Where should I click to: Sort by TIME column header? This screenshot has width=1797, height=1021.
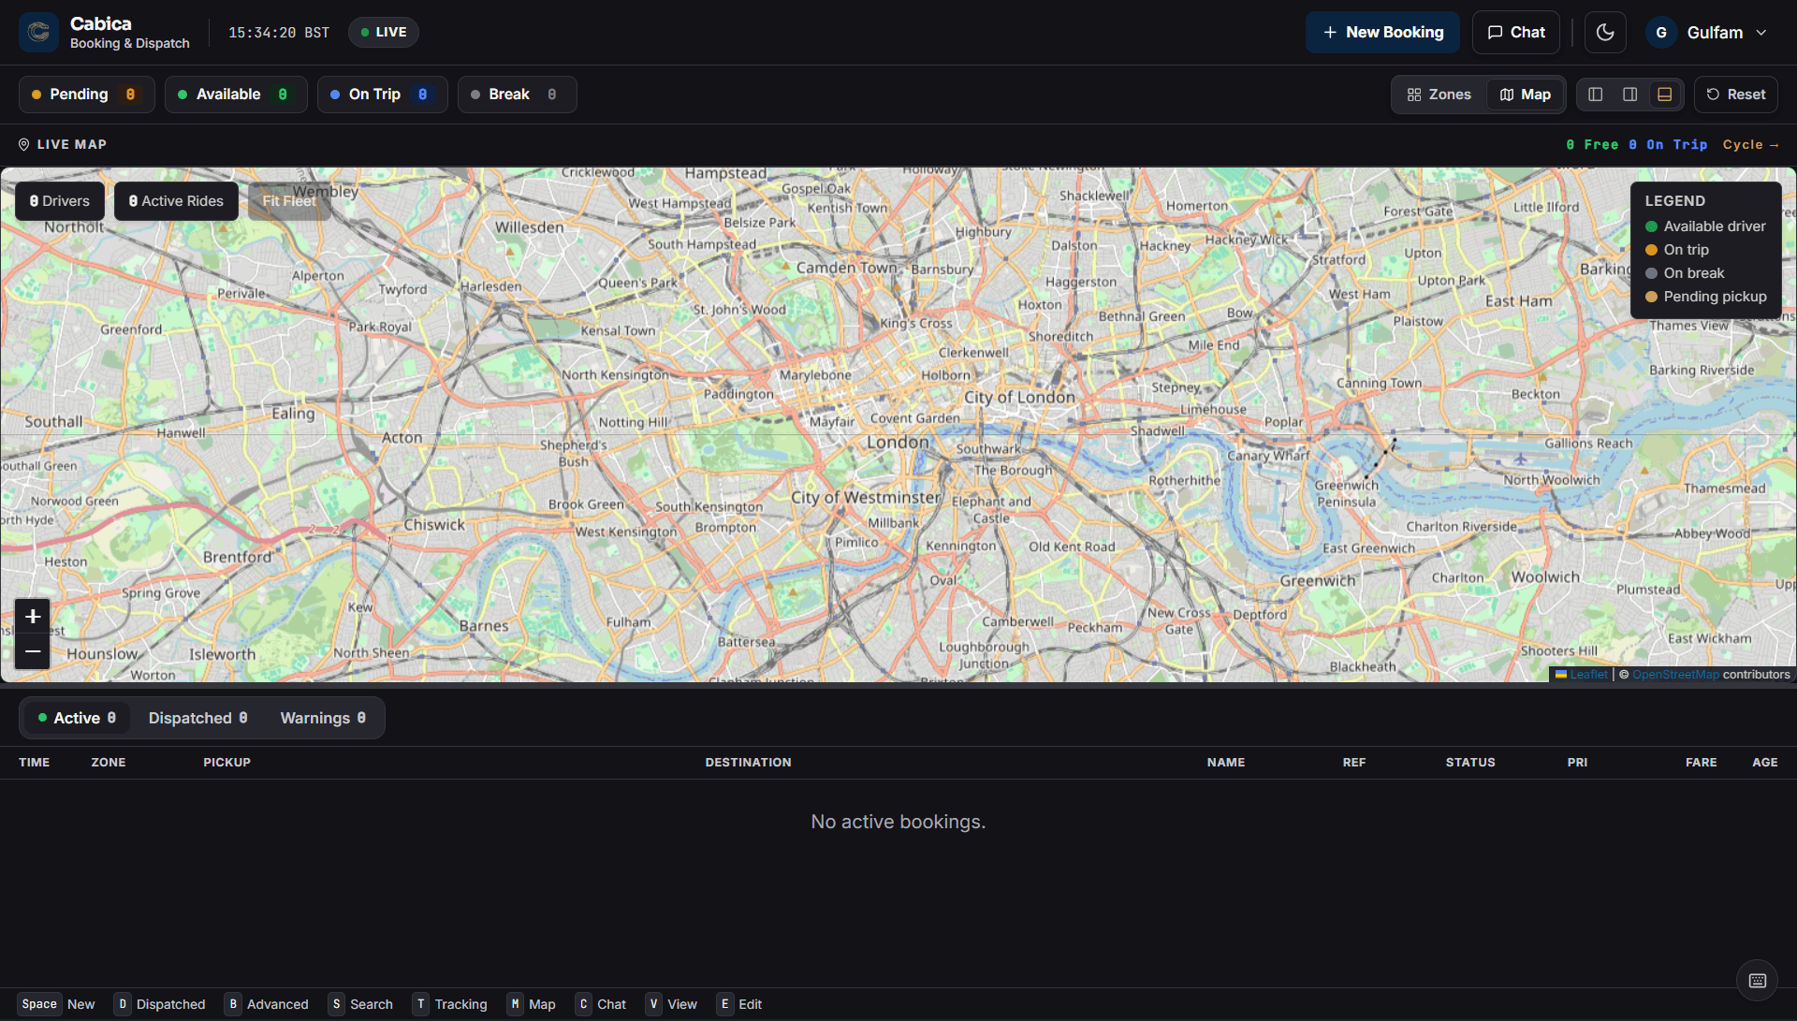point(34,763)
